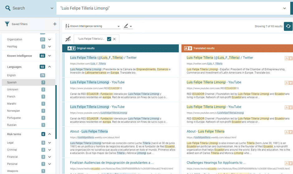Open original LuisFelipeTilleriaLimongi YouTube result title
This screenshot has width=293, height=174.
(x=97, y=107)
